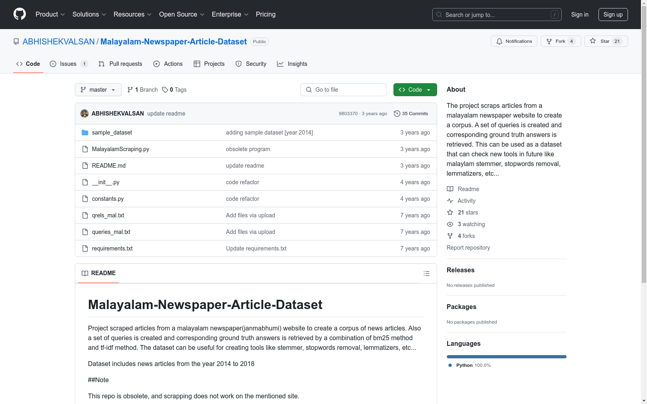Star the repository
This screenshot has height=404, width=647.
(x=606, y=41)
